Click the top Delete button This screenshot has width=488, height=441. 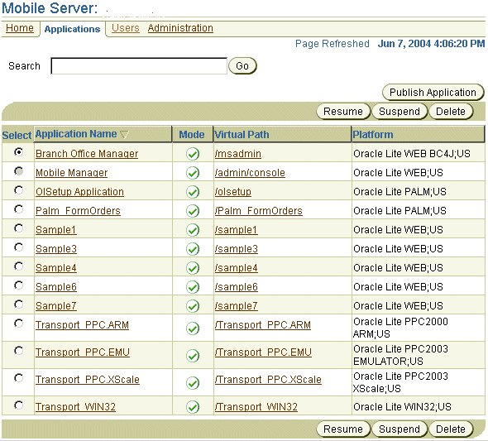point(451,111)
